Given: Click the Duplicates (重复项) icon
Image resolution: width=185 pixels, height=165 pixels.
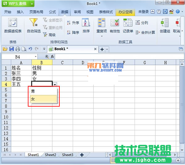Looking at the screenshot, I should click(101, 22).
